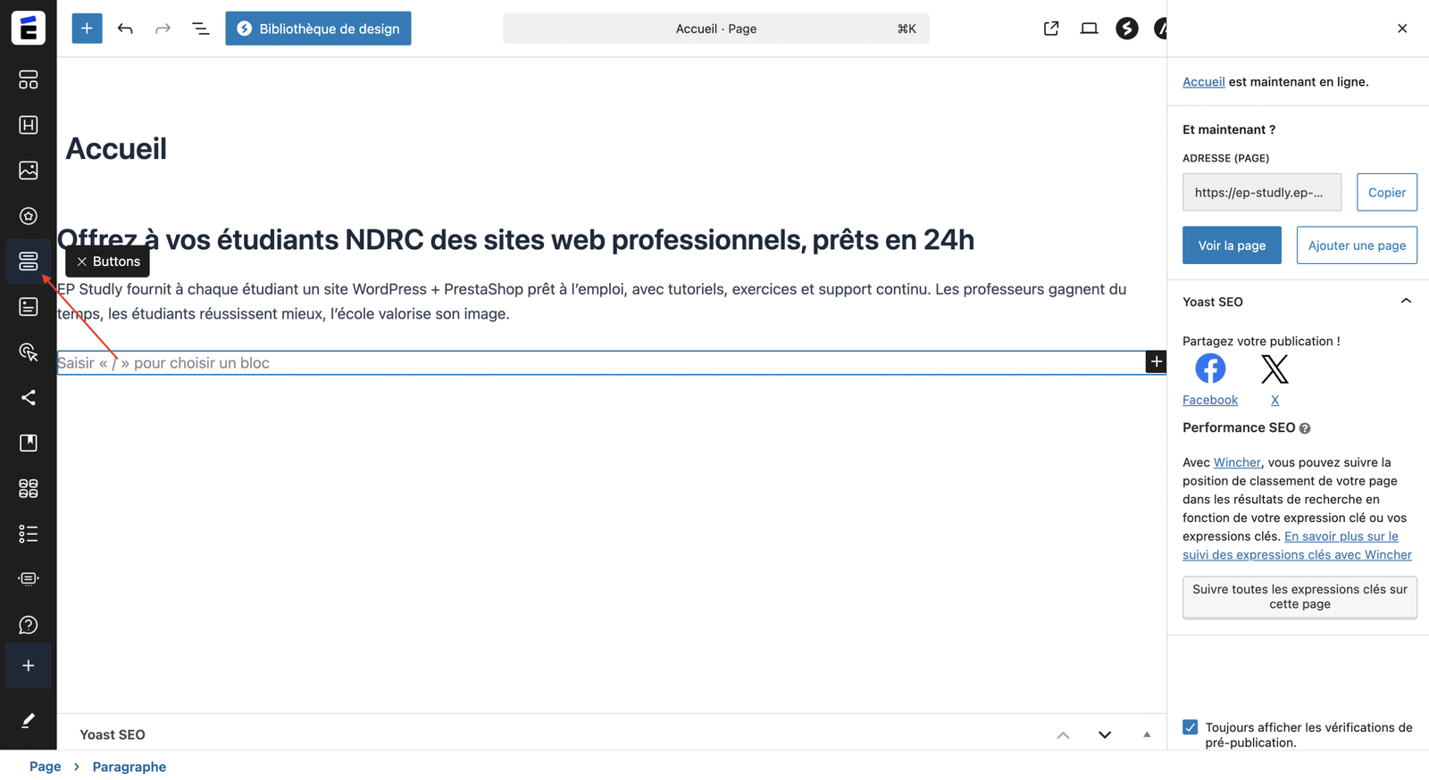Click the EP Studly description paragraph
This screenshot has height=780, width=1429.
pyautogui.click(x=592, y=302)
